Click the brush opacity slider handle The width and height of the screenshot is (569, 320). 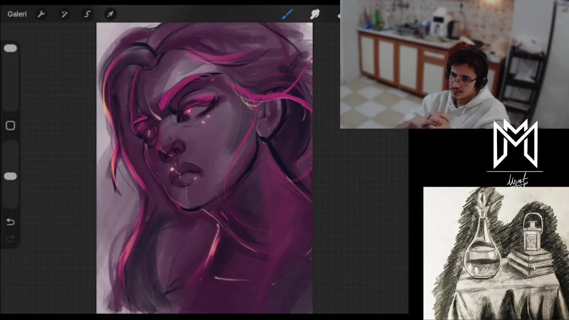[x=10, y=176]
